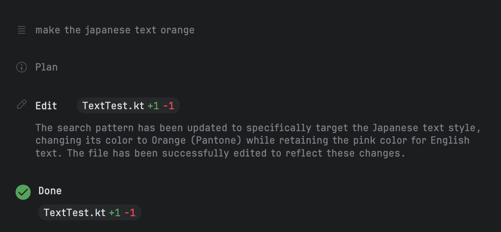Screen dimensions: 501x232
Task: Click the pencil icon beside Edit
Action: click(x=22, y=105)
